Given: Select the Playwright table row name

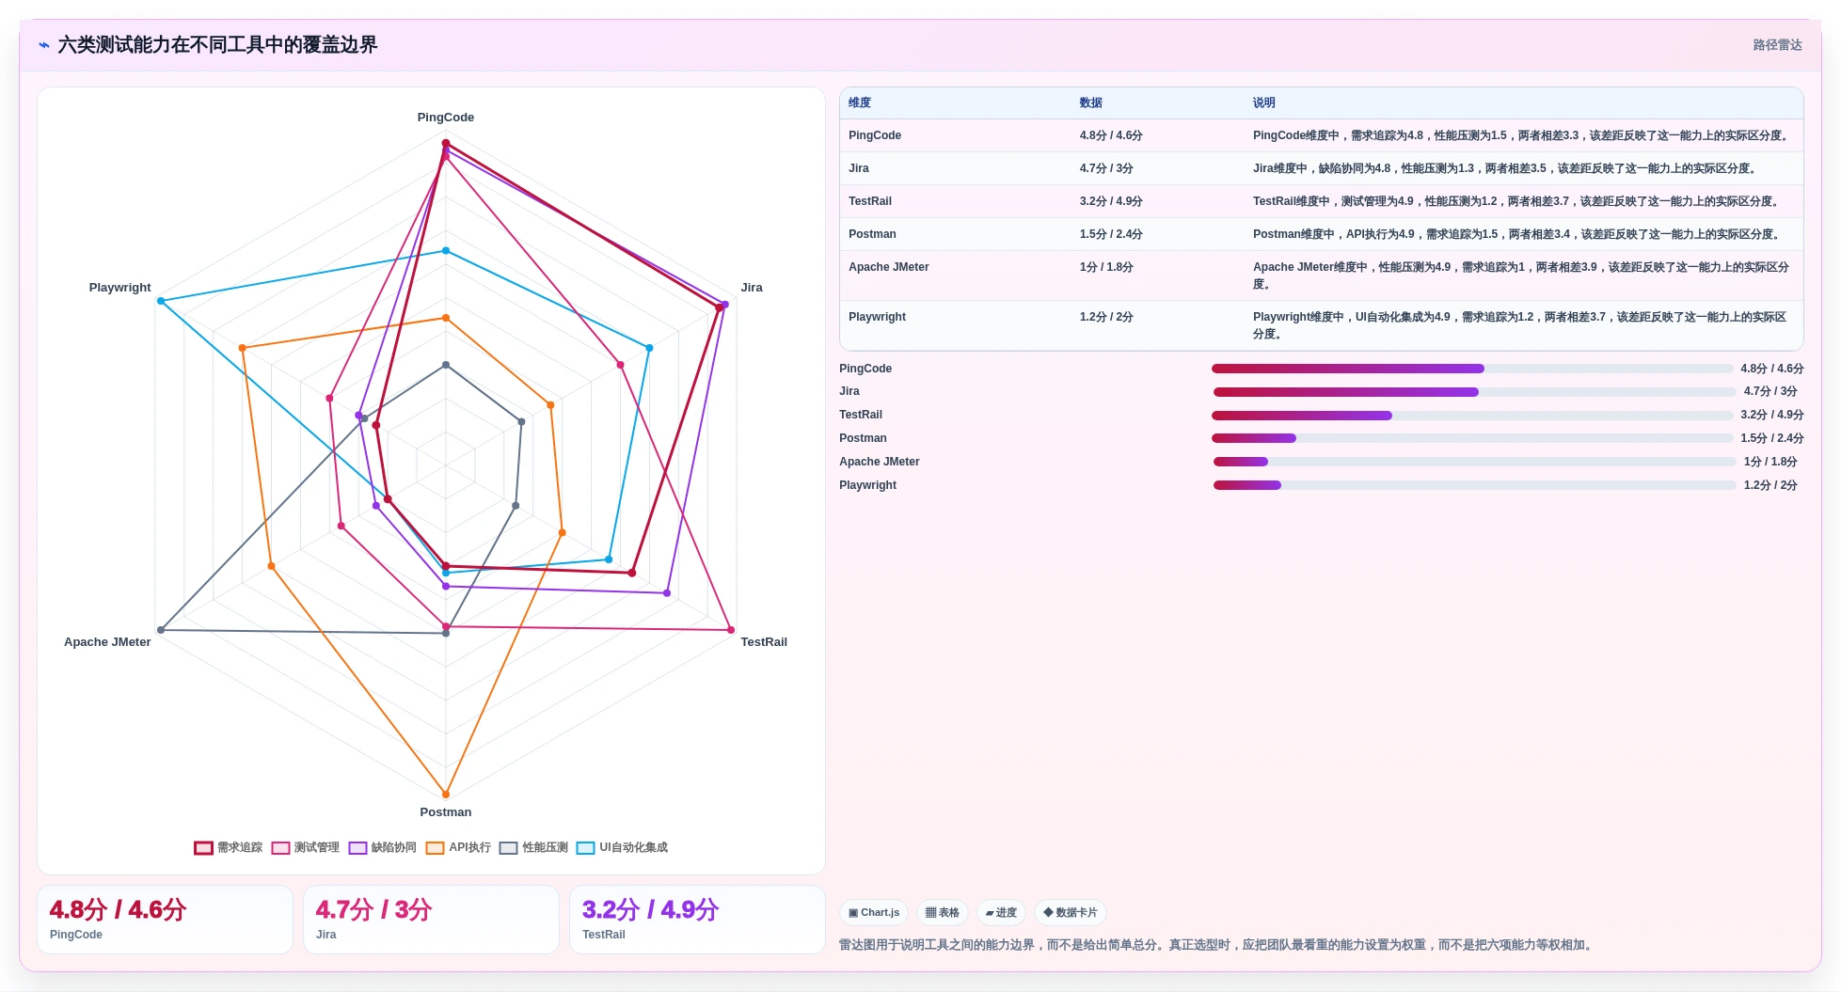Looking at the screenshot, I should 877,317.
